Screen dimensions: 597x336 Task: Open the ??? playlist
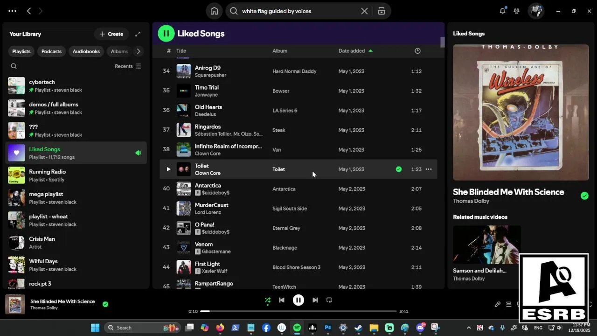pos(76,131)
